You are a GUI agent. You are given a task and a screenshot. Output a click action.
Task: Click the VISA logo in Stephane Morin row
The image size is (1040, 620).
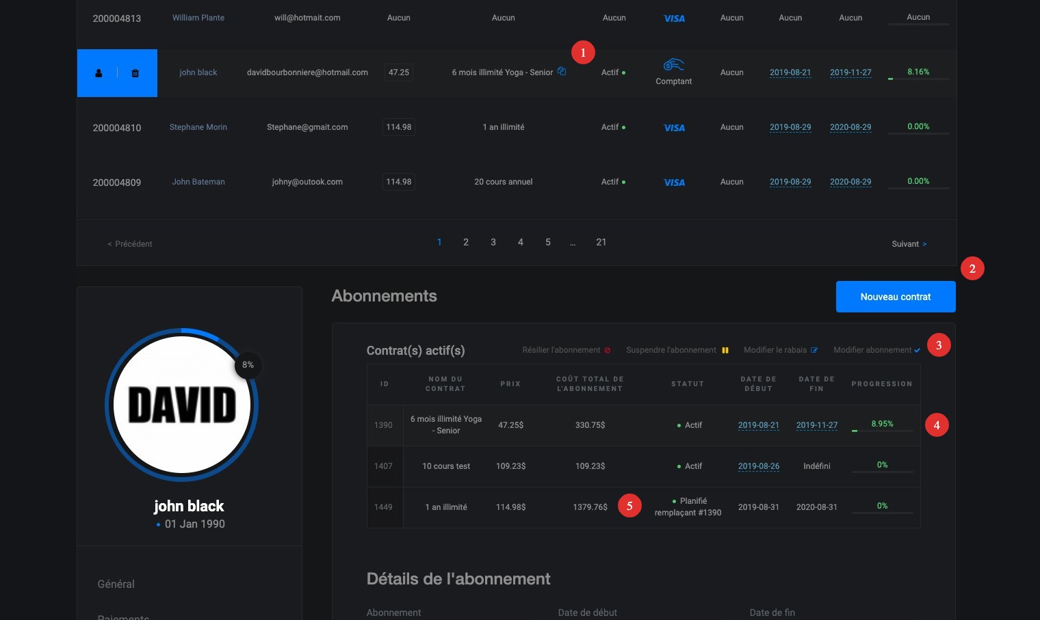(x=674, y=128)
